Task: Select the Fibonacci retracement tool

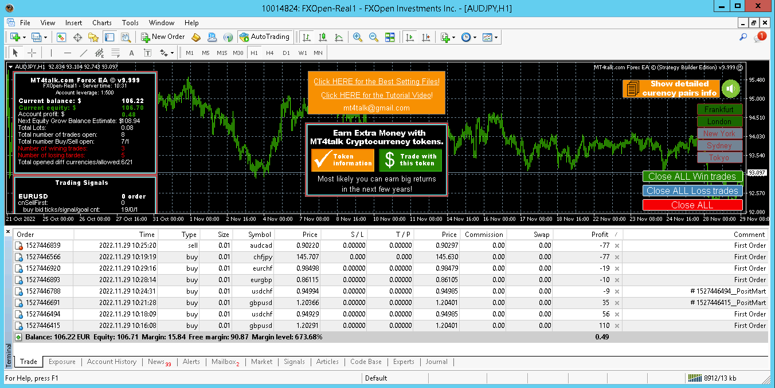Action: tap(115, 53)
